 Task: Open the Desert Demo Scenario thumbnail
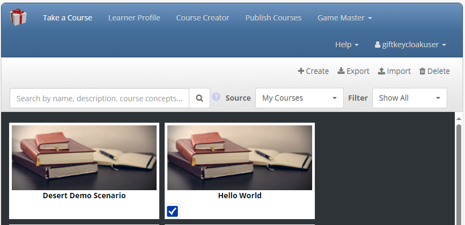(x=84, y=157)
